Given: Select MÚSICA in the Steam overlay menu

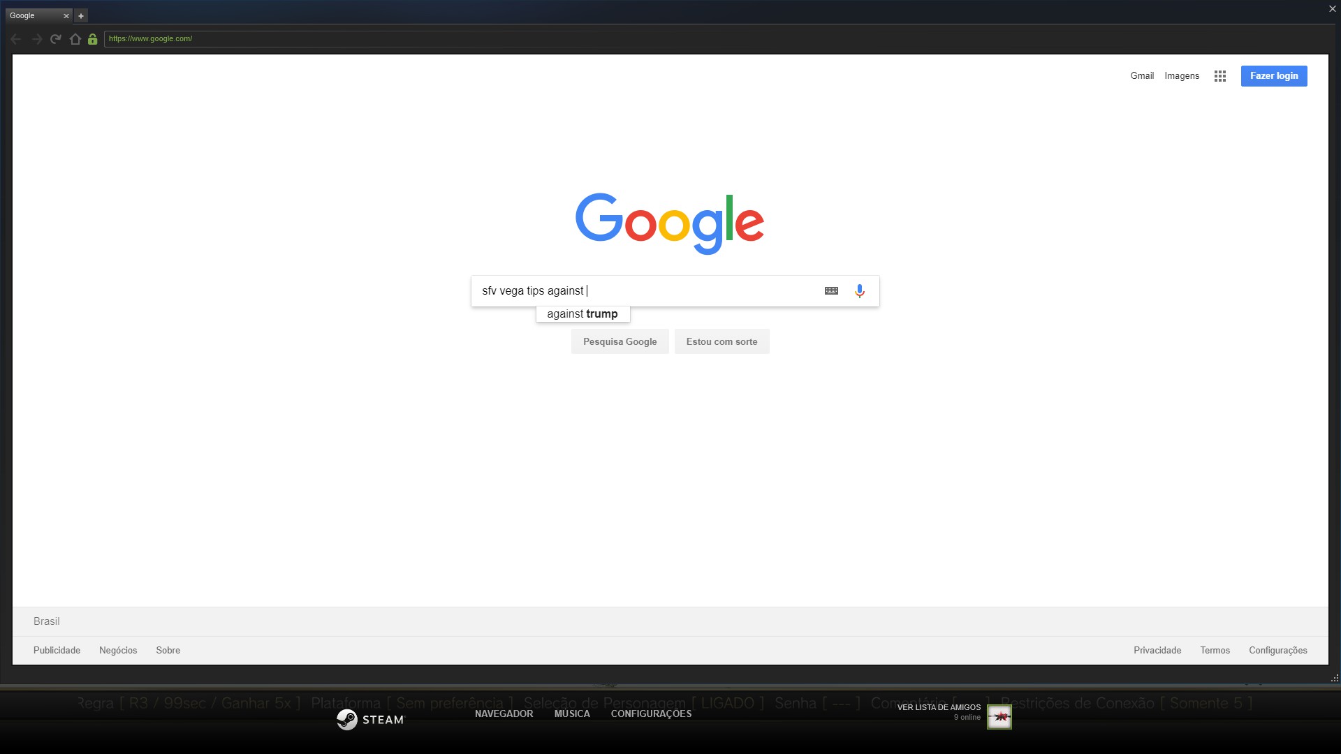Looking at the screenshot, I should pyautogui.click(x=572, y=714).
